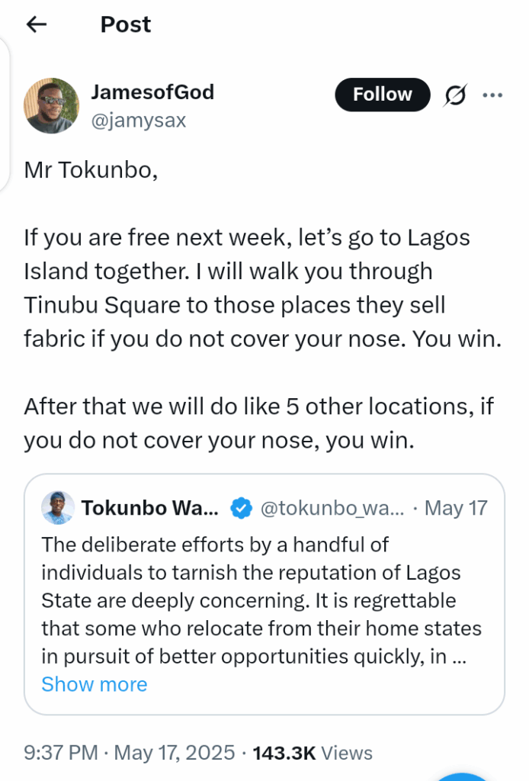Open the @jamysax handle link
The height and width of the screenshot is (781, 529).
pyautogui.click(x=138, y=120)
